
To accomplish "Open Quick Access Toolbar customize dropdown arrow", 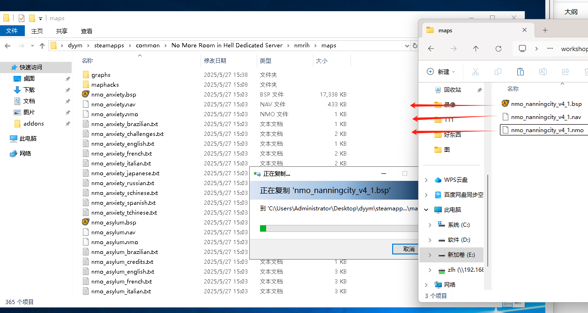I will [40, 19].
